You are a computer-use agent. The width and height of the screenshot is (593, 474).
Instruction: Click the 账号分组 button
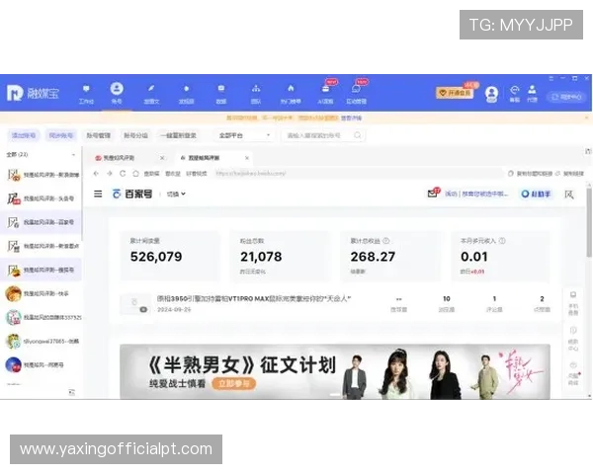[135, 135]
